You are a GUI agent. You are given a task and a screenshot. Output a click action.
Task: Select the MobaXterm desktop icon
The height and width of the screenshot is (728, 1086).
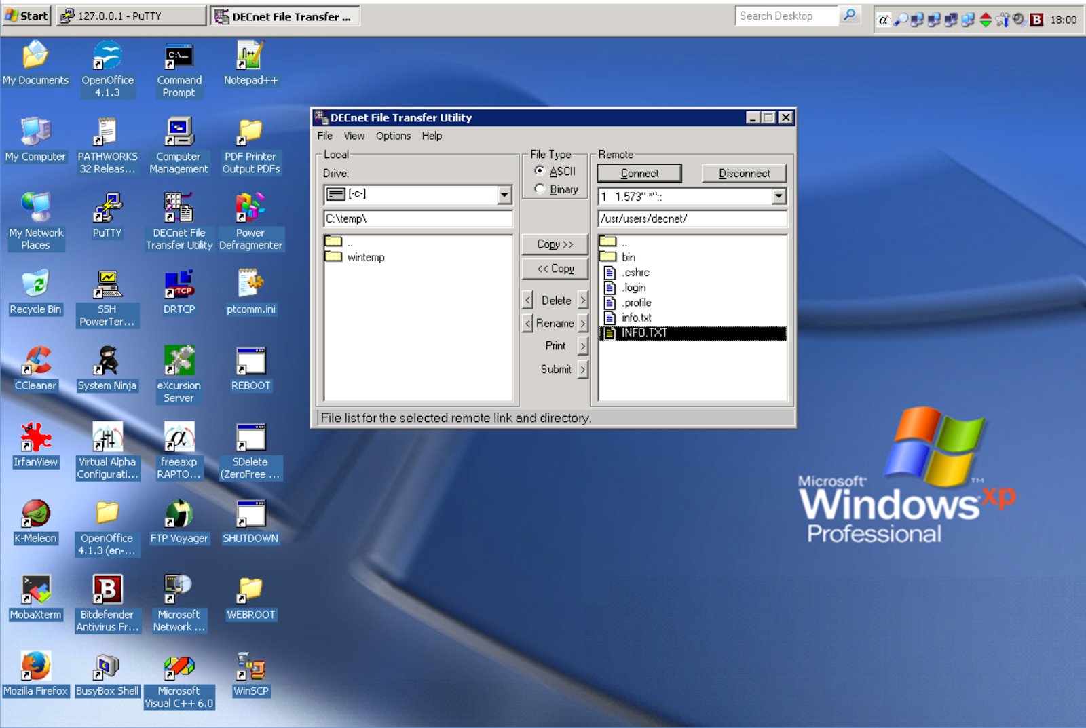coord(36,598)
